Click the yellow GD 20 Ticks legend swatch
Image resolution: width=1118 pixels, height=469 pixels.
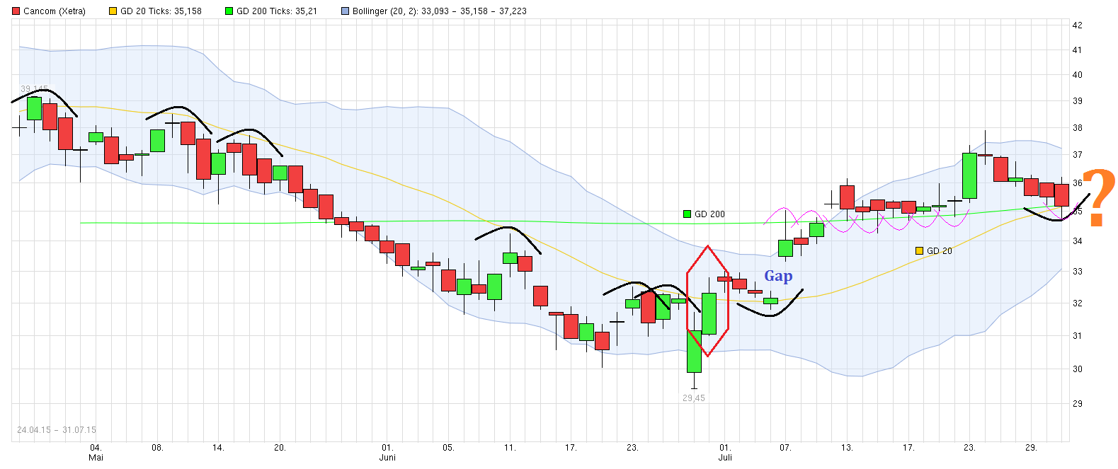pyautogui.click(x=113, y=11)
